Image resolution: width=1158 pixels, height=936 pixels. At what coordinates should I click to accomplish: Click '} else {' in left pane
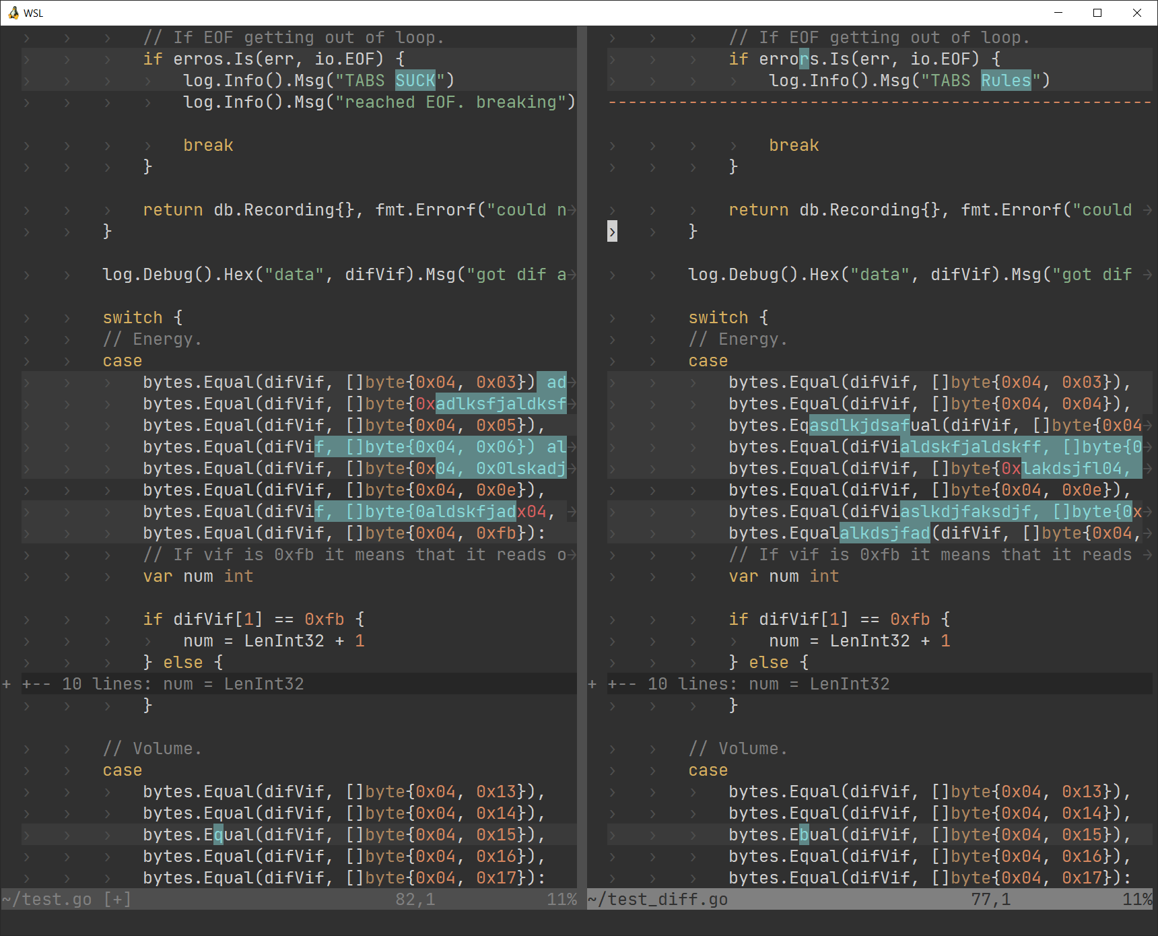pos(183,662)
